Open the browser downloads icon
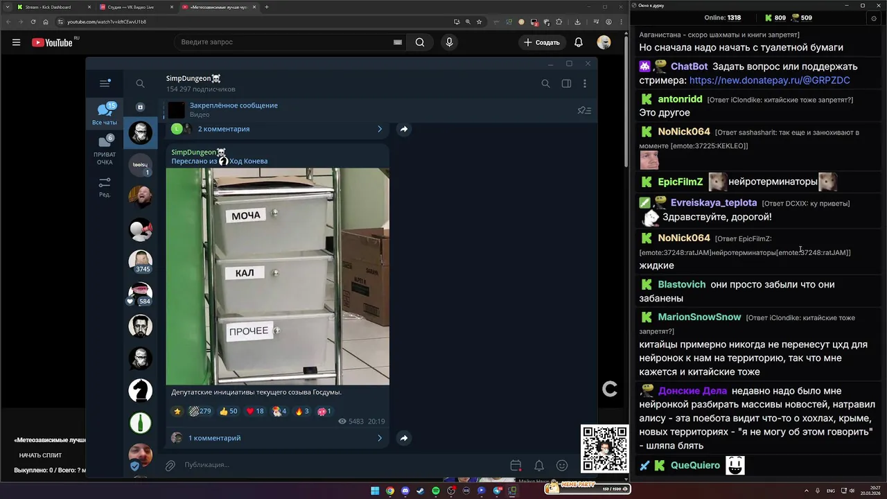The image size is (887, 499). pos(577,21)
